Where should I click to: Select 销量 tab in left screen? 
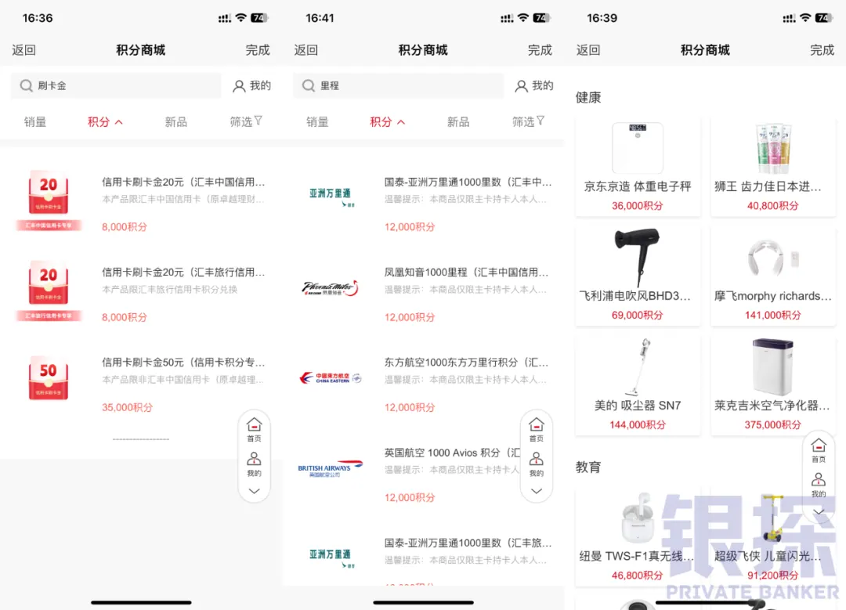[x=35, y=122]
